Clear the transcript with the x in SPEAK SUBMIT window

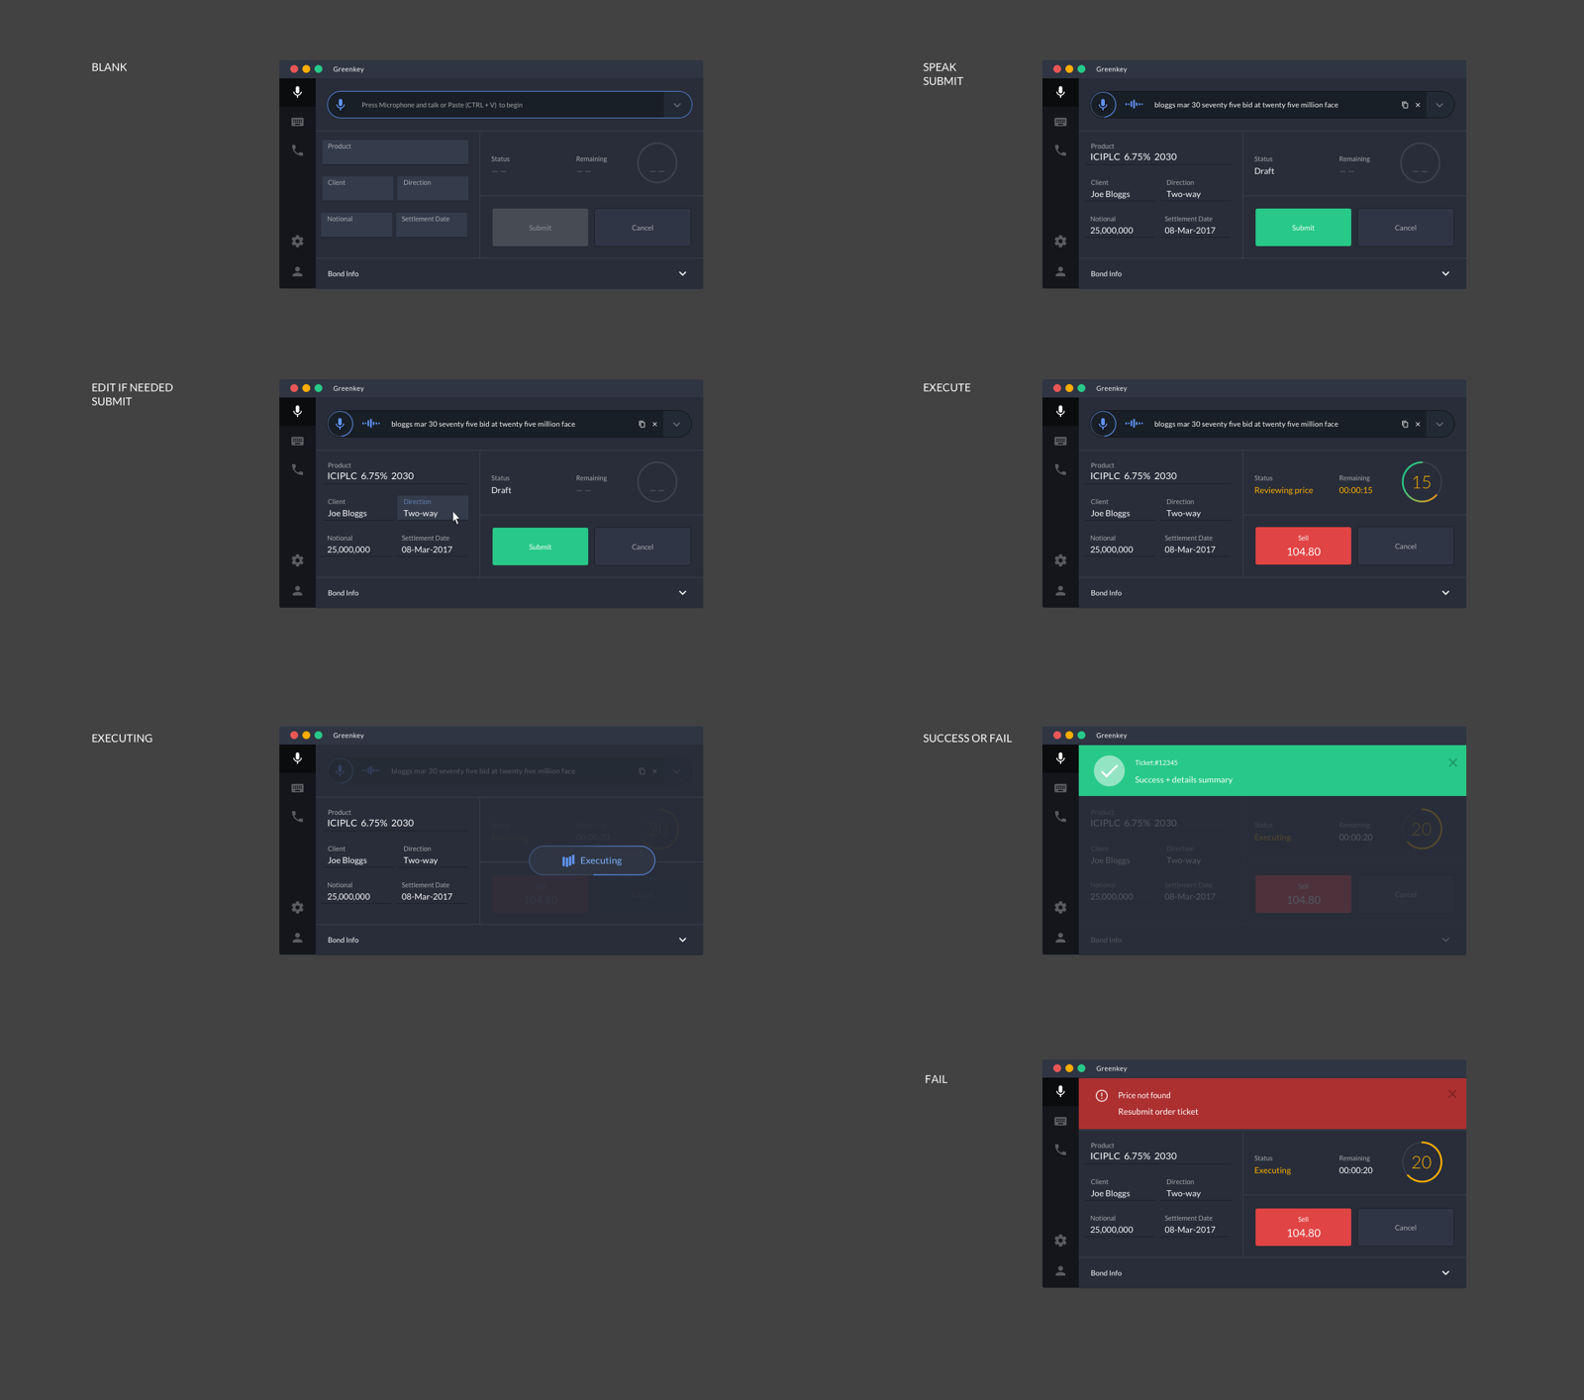coord(1418,105)
